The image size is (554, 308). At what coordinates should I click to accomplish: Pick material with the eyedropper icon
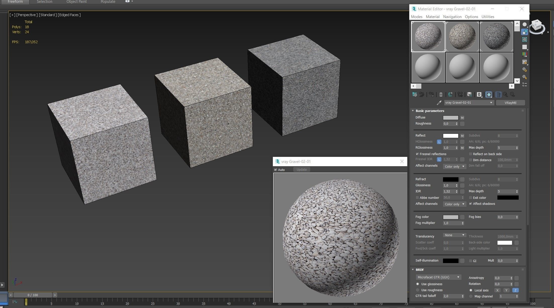[439, 103]
